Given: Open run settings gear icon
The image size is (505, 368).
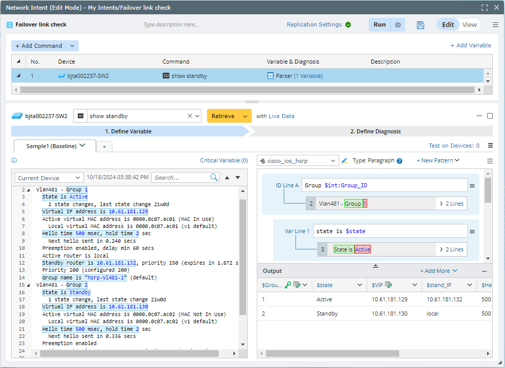Looking at the screenshot, I should [398, 25].
